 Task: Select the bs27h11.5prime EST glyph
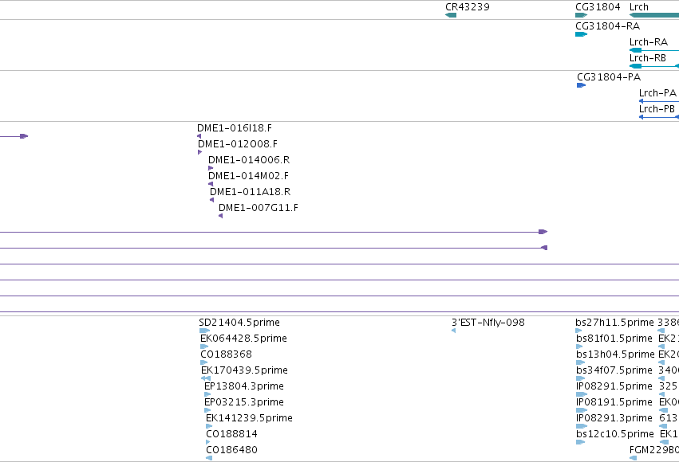579,331
